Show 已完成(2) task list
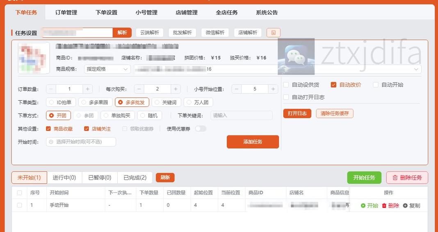438x232 pixels. pyautogui.click(x=135, y=178)
